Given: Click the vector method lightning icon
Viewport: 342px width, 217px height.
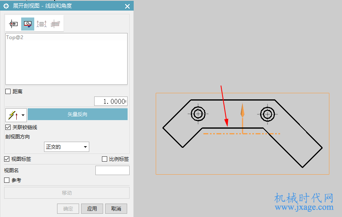Looking at the screenshot, I should (13, 115).
